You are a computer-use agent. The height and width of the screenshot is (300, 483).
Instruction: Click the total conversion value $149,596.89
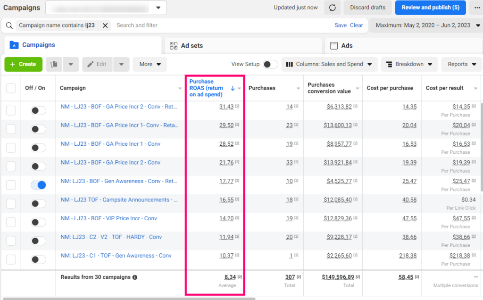click(338, 277)
